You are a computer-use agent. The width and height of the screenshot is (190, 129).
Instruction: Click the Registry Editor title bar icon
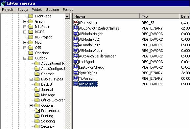coord(3,3)
